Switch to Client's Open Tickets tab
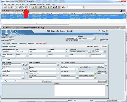 tap(40, 44)
